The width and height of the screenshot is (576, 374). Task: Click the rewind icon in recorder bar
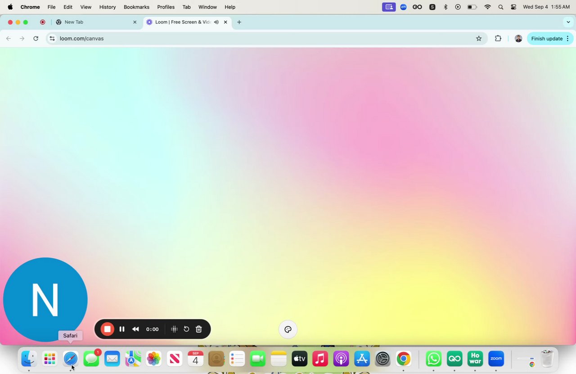click(135, 329)
